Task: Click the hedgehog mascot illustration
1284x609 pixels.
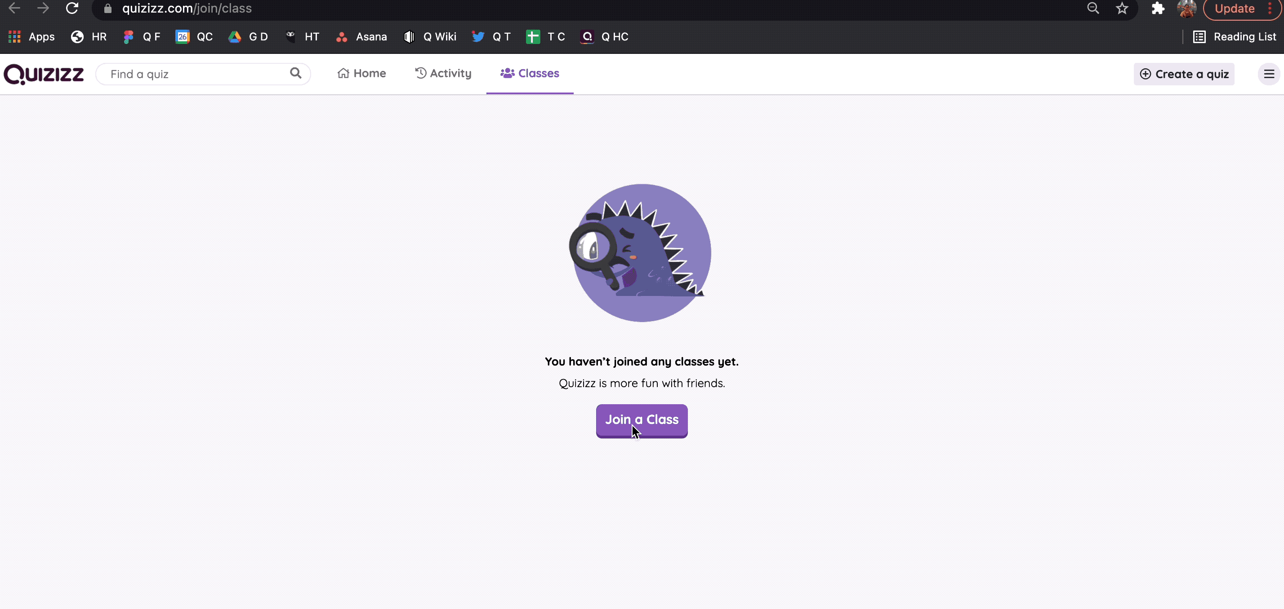Action: [642, 253]
